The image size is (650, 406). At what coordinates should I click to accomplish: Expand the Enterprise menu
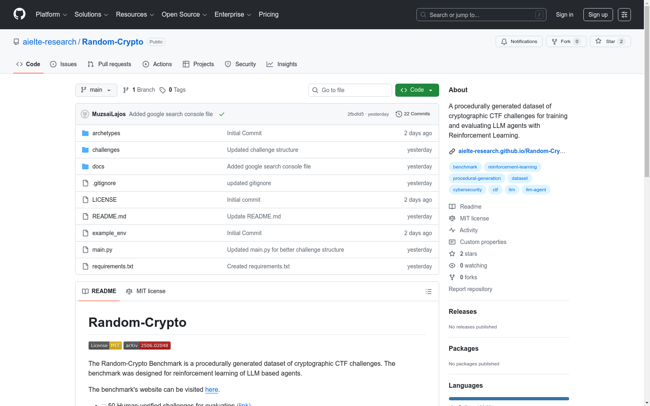(x=233, y=15)
